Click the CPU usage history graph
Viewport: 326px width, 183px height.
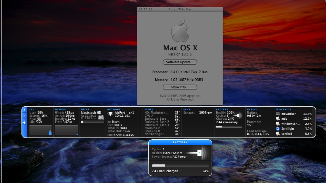click(40, 130)
